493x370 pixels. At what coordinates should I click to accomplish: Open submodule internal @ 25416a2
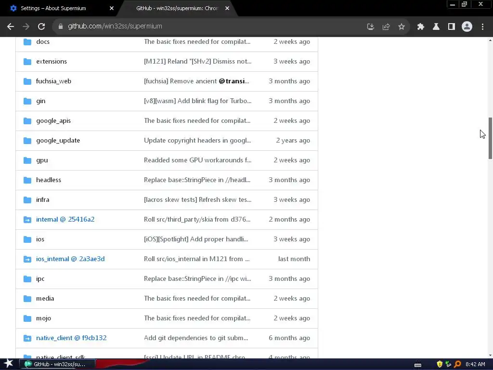[x=65, y=219]
